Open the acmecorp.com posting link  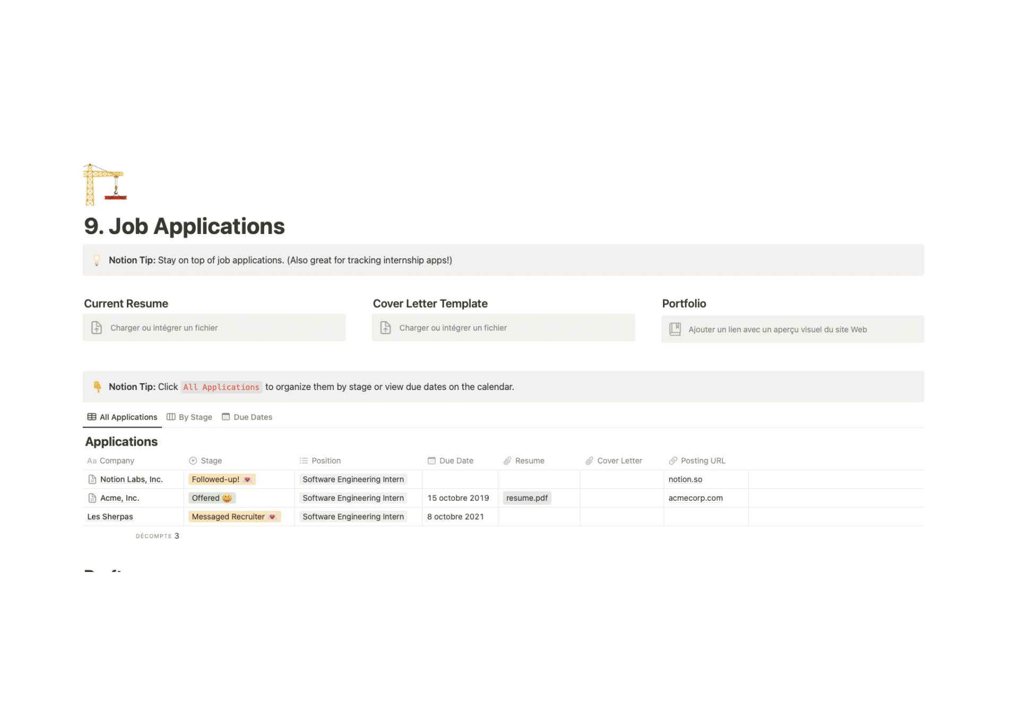tap(695, 498)
